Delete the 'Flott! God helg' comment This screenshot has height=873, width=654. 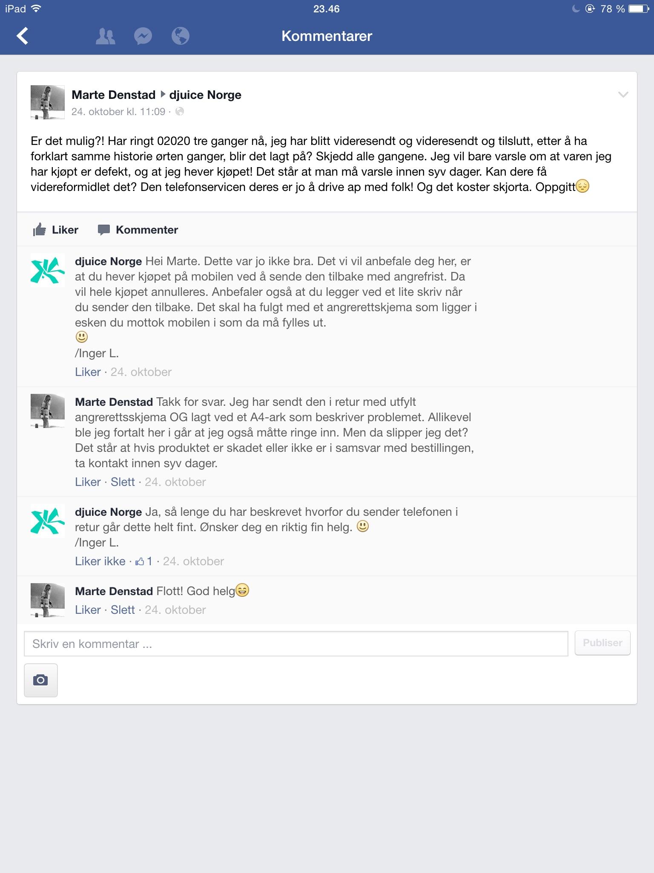click(x=123, y=610)
